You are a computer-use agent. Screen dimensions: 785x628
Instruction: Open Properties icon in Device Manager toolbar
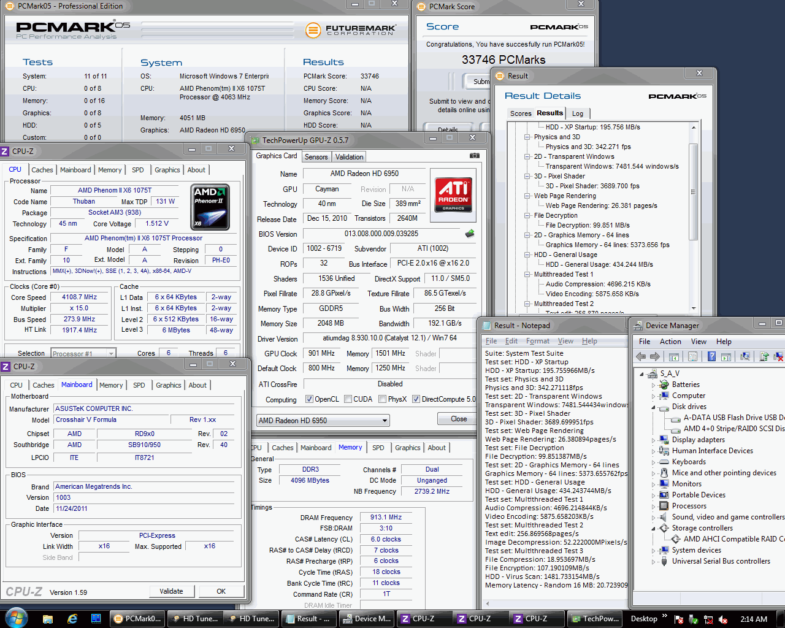[692, 356]
